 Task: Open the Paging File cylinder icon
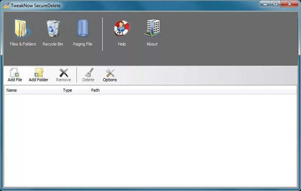coord(83,28)
